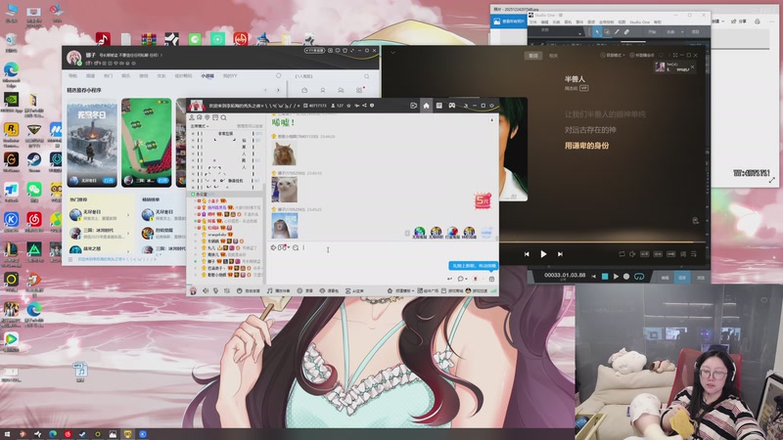The height and width of the screenshot is (440, 783).
Task: Click the location pin icon above channel tree
Action: coord(207,117)
